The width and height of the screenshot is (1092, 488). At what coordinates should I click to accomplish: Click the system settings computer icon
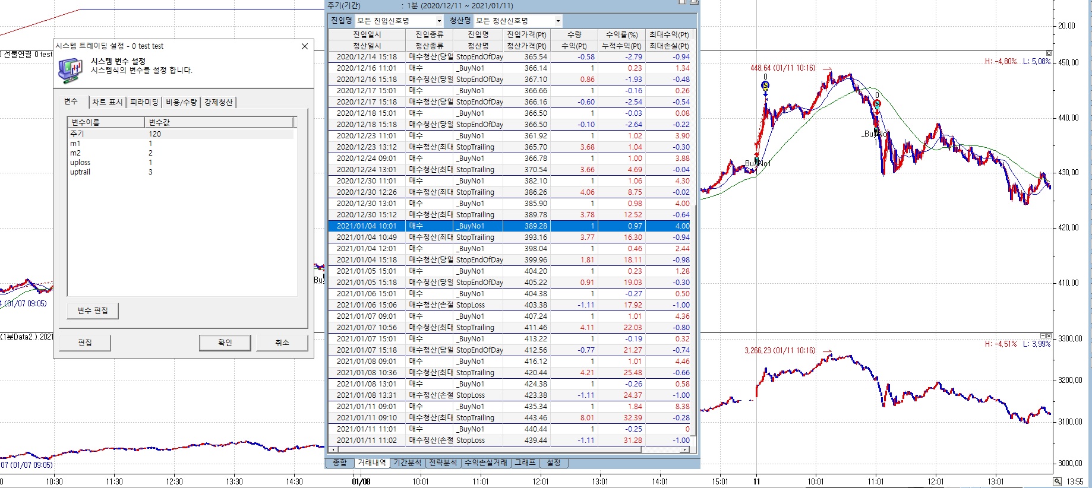(x=71, y=70)
